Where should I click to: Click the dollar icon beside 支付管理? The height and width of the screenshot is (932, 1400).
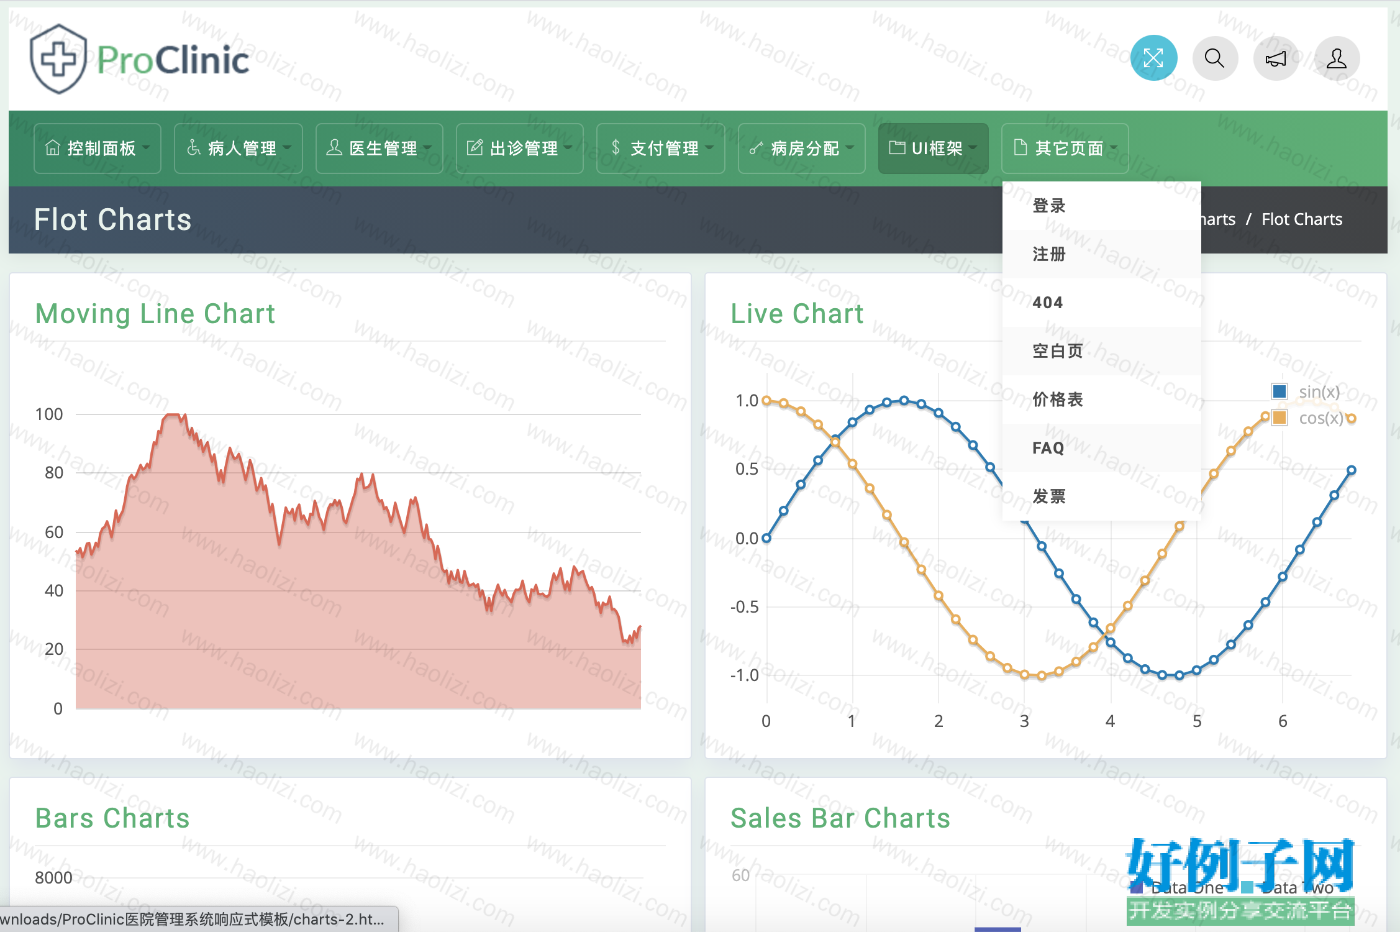(616, 148)
